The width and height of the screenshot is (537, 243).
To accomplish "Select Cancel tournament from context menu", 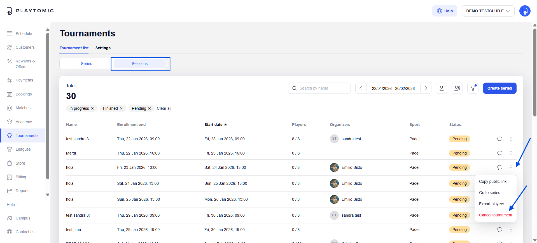I will click(x=495, y=215).
